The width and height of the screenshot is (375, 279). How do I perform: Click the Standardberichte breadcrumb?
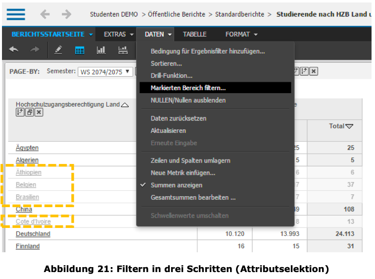(239, 14)
